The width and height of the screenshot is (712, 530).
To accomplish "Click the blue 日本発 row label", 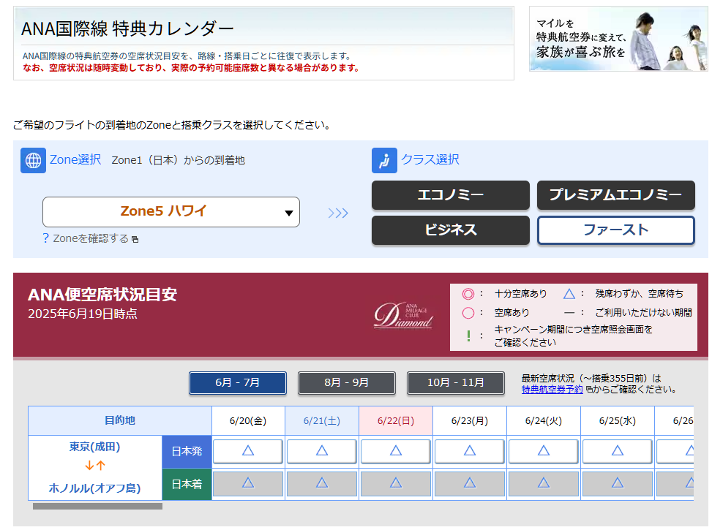I will pos(187,452).
